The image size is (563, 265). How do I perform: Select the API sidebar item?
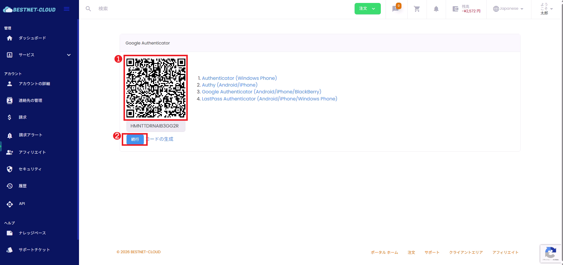pos(22,204)
